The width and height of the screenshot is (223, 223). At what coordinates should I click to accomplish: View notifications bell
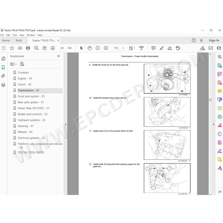pyautogui.click(x=201, y=40)
